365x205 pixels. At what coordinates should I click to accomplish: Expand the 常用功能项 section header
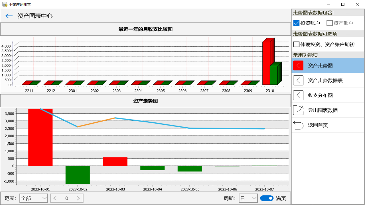pos(327,55)
